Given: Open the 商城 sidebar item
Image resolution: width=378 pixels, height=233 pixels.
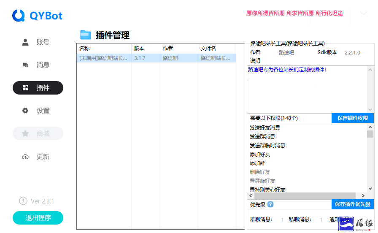Looking at the screenshot, I should tap(38, 133).
